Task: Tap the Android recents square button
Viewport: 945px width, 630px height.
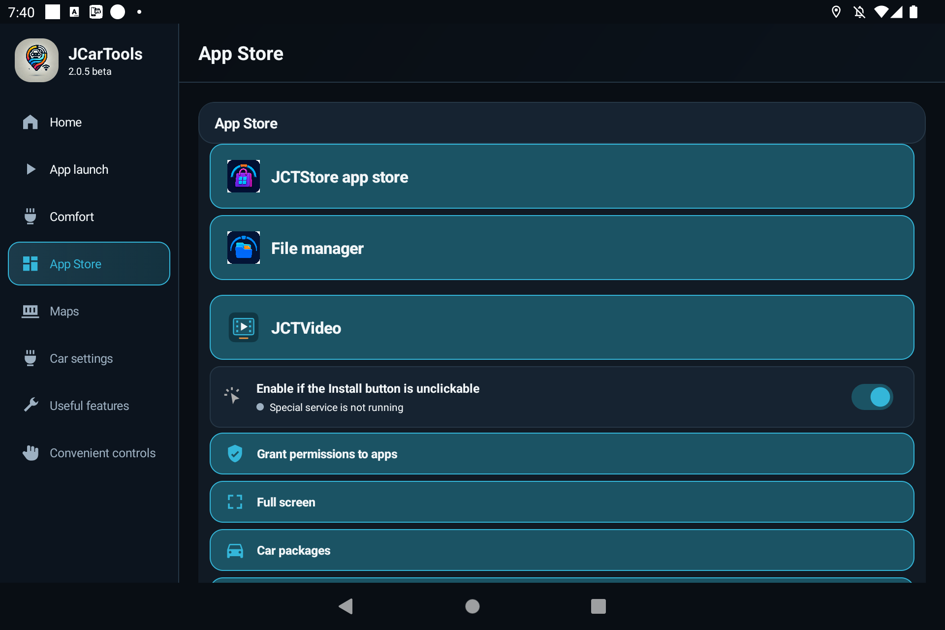Action: click(598, 606)
